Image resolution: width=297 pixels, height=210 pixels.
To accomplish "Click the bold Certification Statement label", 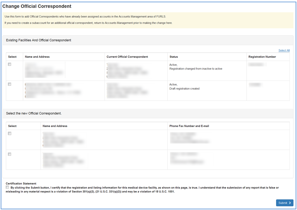I will tap(21, 184).
